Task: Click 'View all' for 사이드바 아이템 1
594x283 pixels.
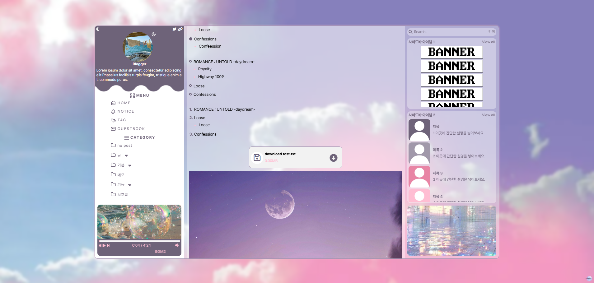Action: [x=488, y=42]
